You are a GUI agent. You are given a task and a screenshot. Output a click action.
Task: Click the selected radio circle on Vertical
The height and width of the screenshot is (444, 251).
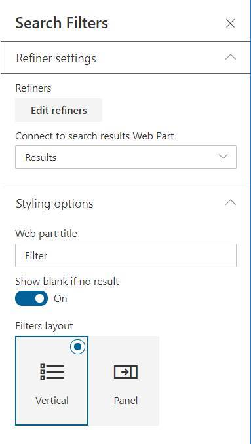coord(77,346)
